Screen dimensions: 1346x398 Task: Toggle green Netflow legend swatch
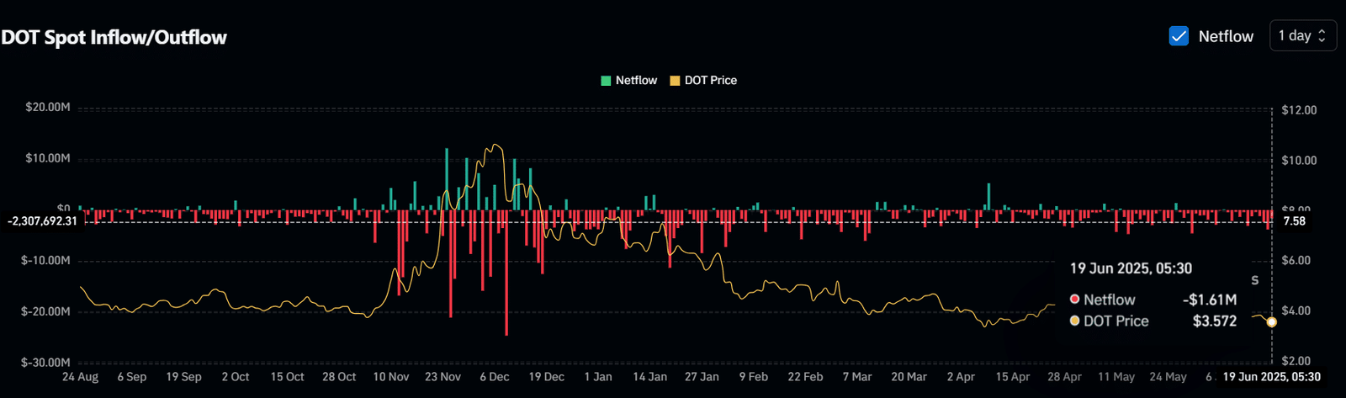[x=606, y=81]
